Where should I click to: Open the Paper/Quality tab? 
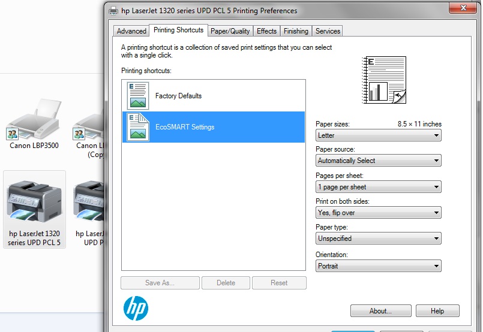click(230, 31)
